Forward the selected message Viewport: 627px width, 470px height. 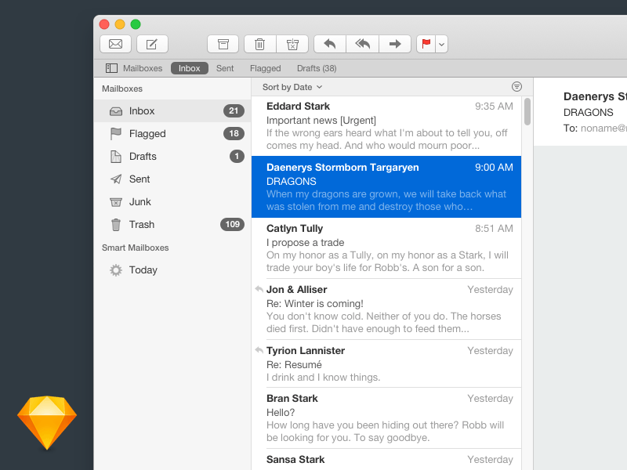pos(395,44)
